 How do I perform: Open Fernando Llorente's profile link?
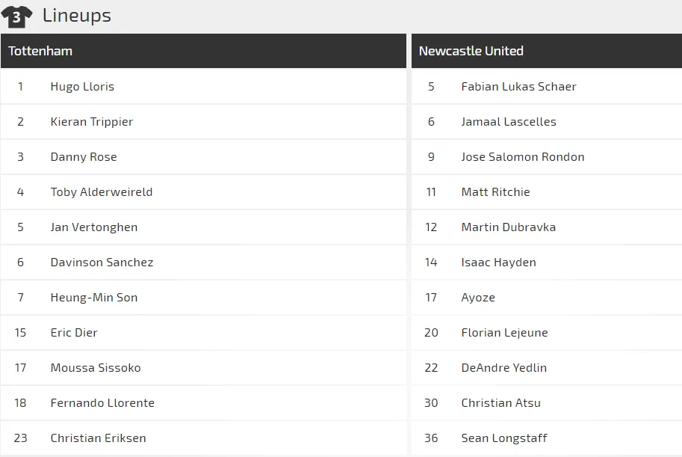pyautogui.click(x=102, y=403)
